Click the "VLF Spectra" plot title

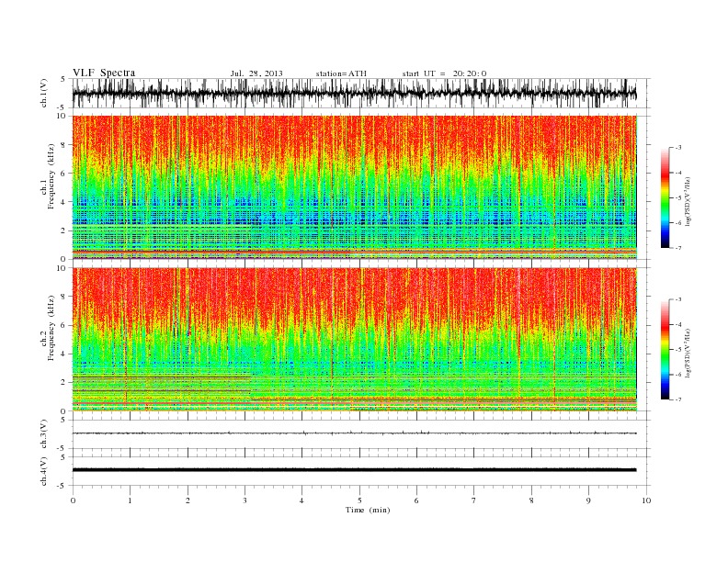[x=104, y=73]
